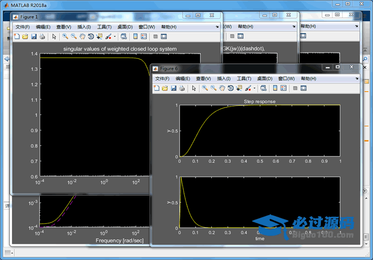373x260 pixels.
Task: Click MATLAB main window scrollbar up arrow
Action: [366, 198]
